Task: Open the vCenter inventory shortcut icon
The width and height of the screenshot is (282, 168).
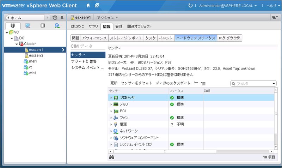Action: [x=97, y=5]
